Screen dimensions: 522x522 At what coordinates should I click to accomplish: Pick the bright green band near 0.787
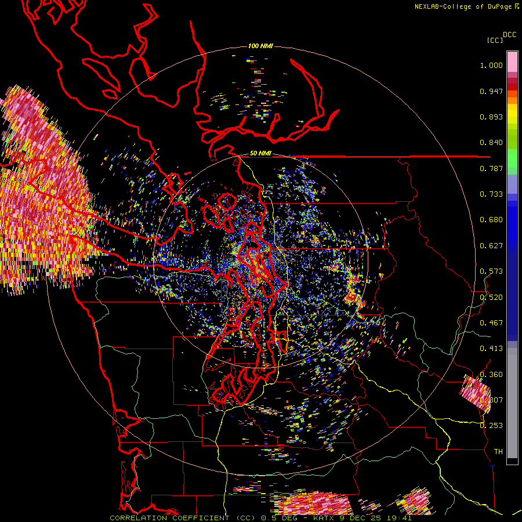click(x=512, y=158)
